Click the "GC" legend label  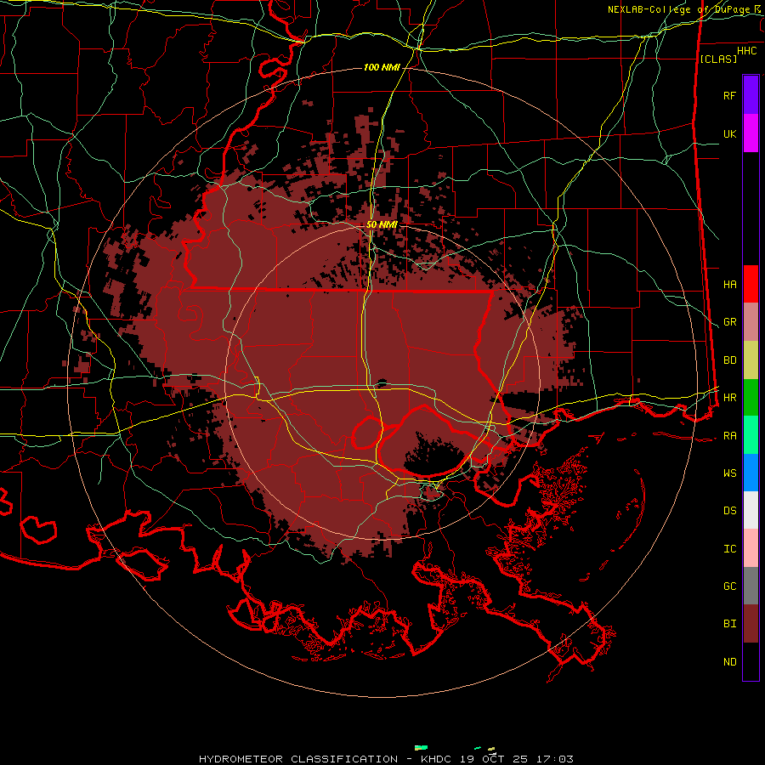pyautogui.click(x=729, y=586)
